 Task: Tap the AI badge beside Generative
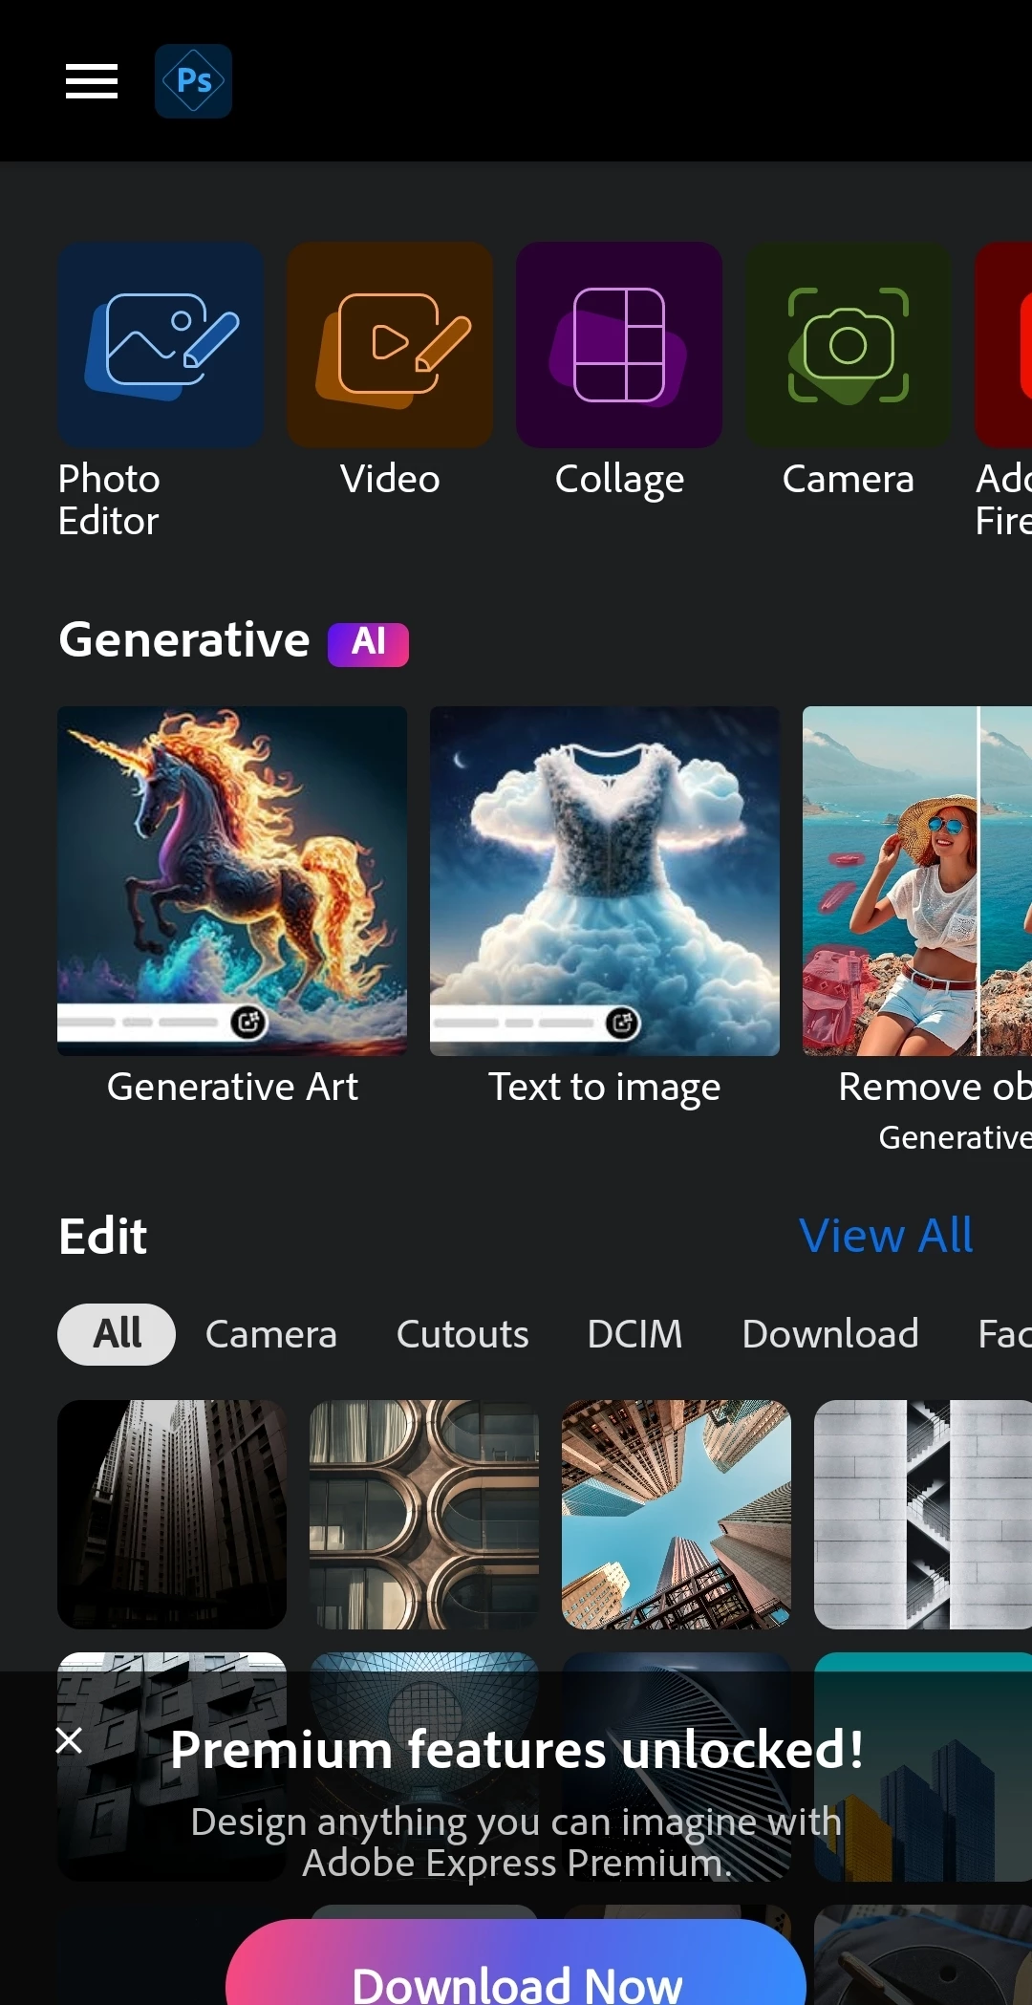tap(368, 644)
